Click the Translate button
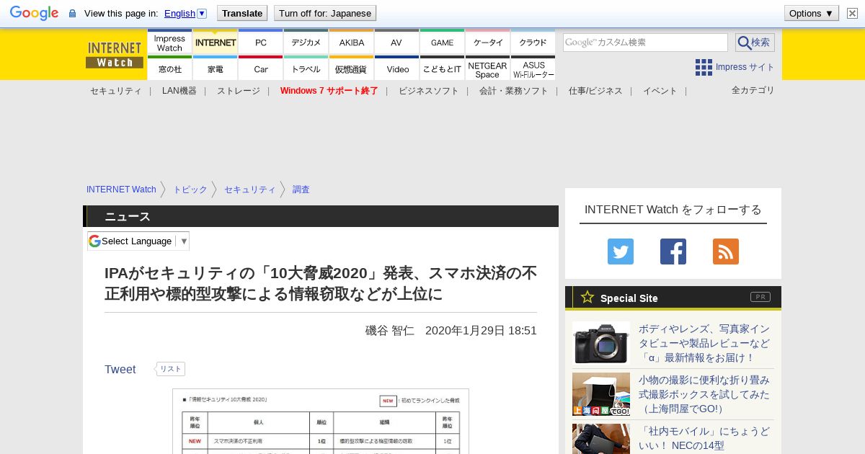 tap(241, 13)
